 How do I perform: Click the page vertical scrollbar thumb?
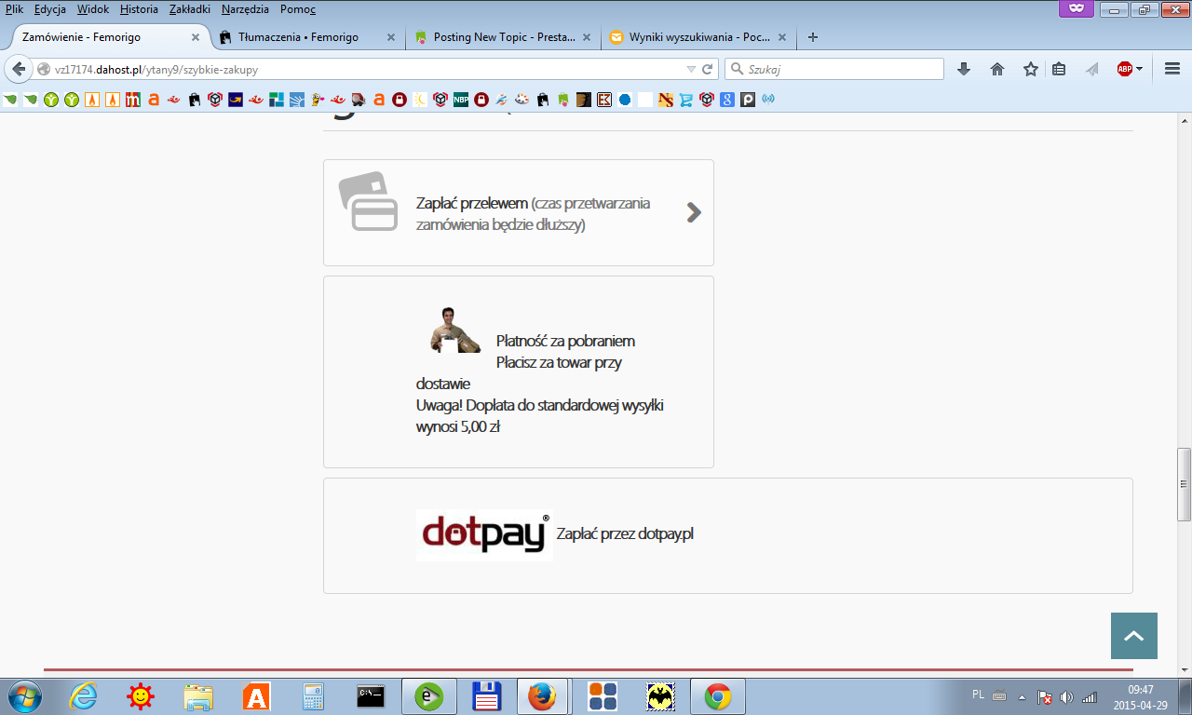1185,485
